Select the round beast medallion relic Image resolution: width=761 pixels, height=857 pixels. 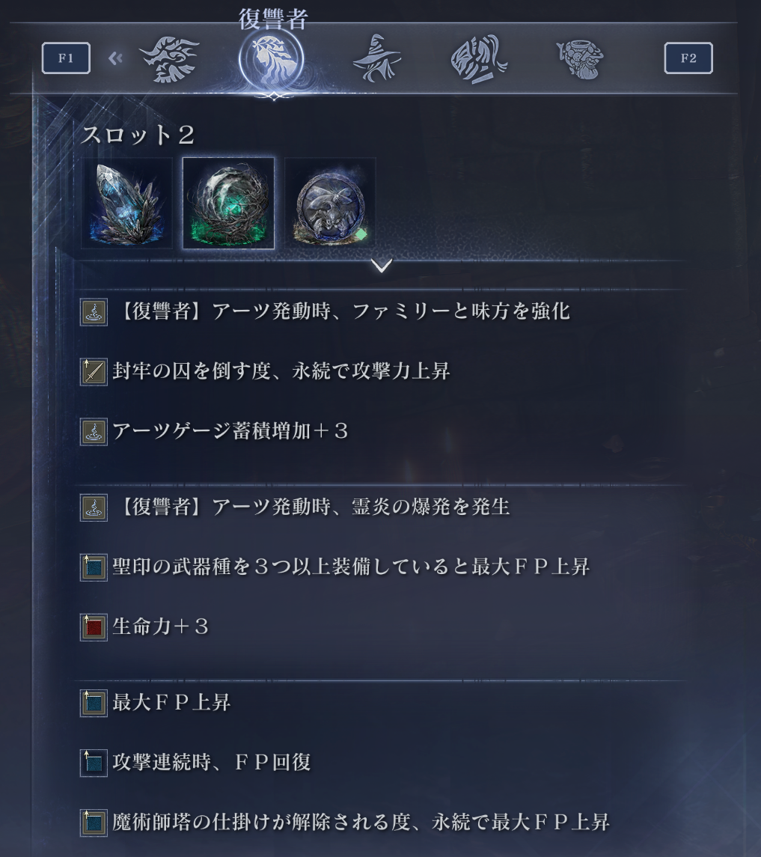click(331, 204)
